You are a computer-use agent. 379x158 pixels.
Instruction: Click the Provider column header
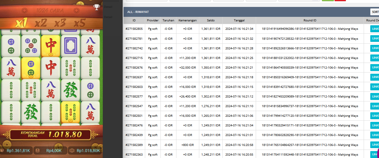pos(153,20)
